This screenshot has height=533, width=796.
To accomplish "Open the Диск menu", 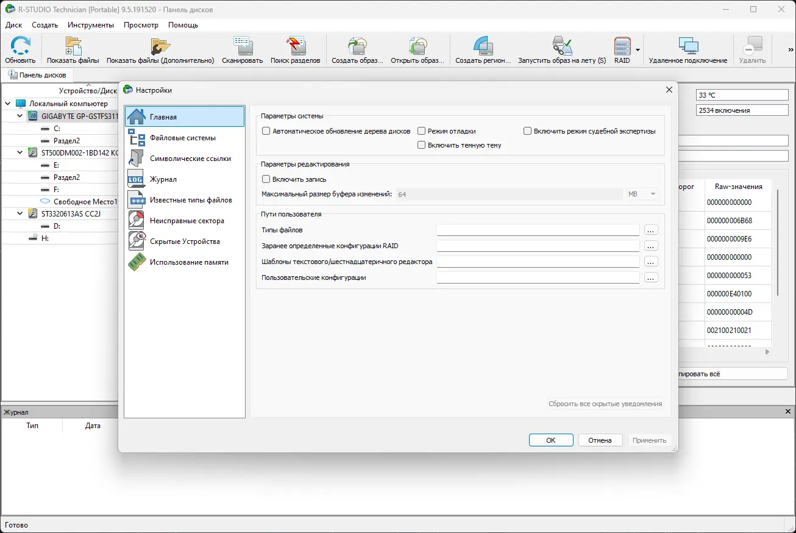I will point(13,25).
